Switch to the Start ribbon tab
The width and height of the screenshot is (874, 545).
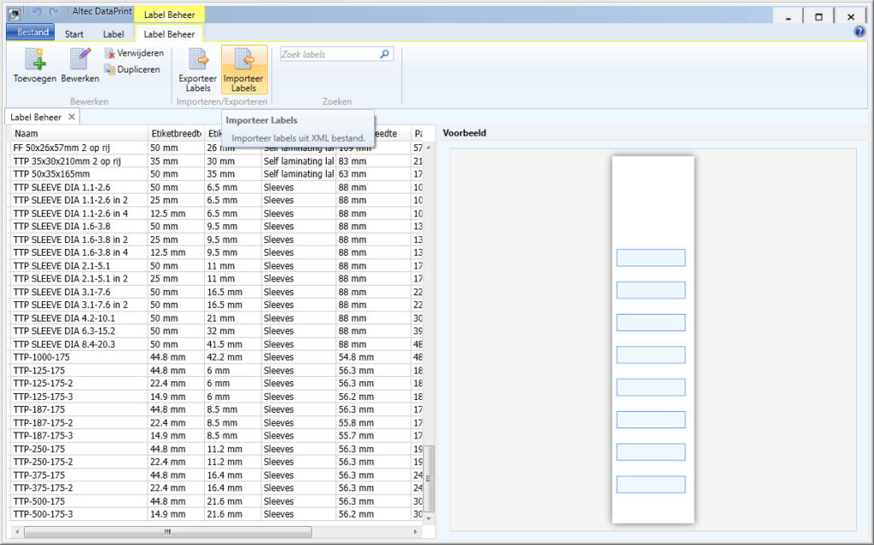(74, 32)
